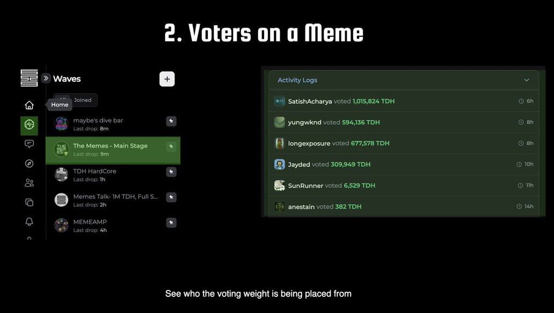Open SatishAcharya's profile link
The height and width of the screenshot is (313, 554).
pyautogui.click(x=310, y=101)
